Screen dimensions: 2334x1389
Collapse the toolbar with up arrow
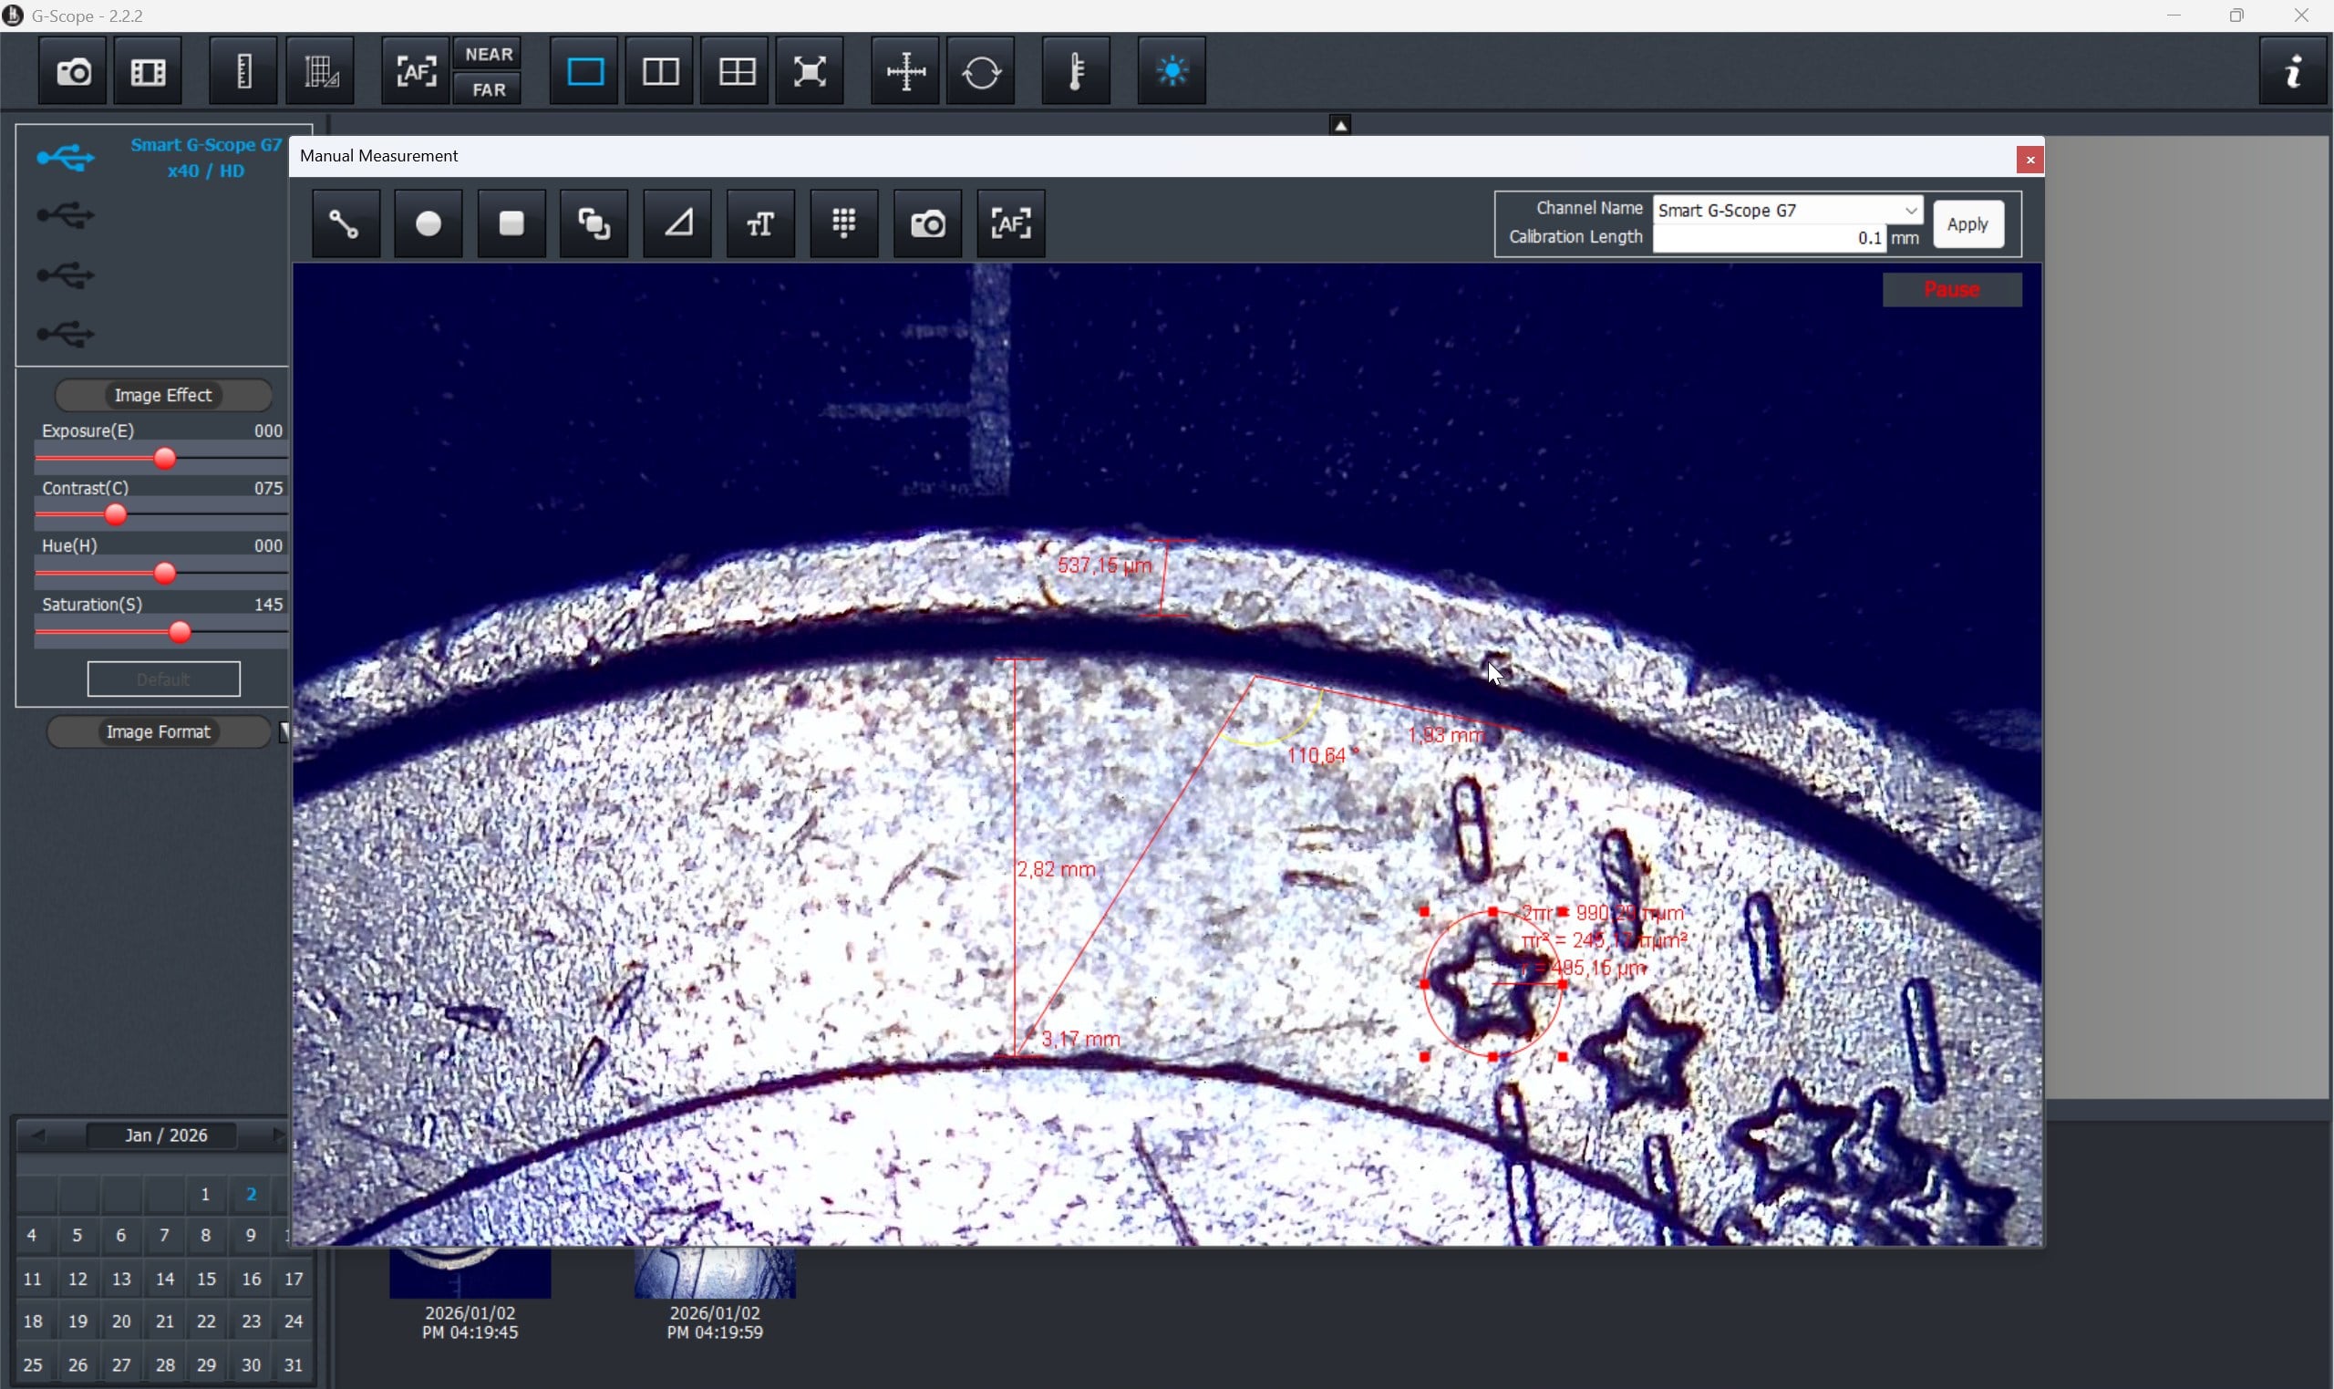click(1340, 126)
